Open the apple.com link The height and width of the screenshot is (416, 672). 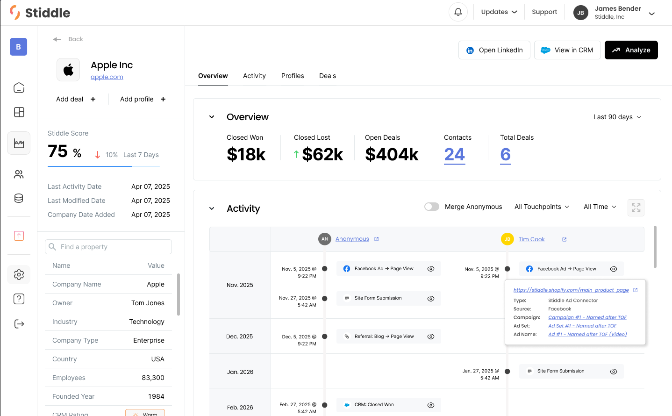(x=107, y=77)
